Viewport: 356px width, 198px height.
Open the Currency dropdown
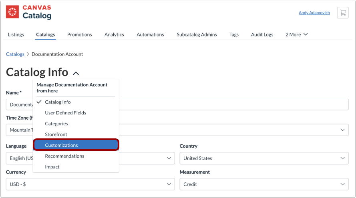(x=90, y=184)
